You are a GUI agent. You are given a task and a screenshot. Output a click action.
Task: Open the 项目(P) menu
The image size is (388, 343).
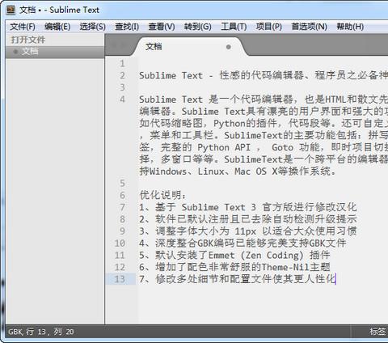[269, 27]
